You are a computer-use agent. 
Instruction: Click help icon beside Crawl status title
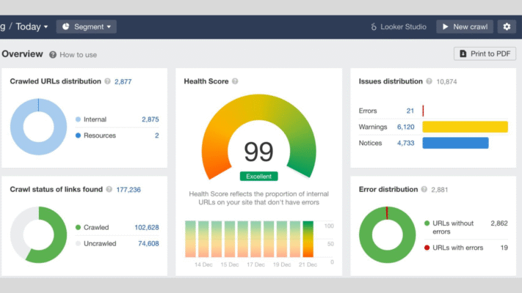tap(109, 189)
